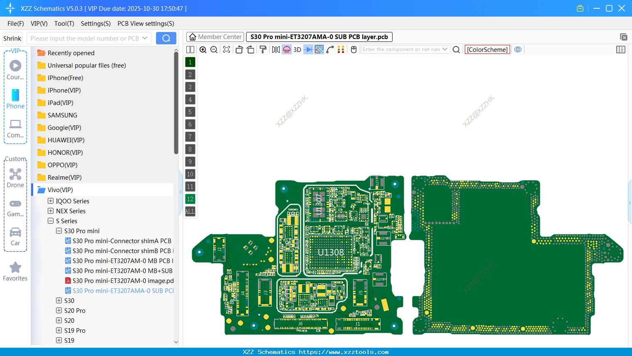Toggle the net visibility eye icon
The height and width of the screenshot is (356, 632).
coord(518,49)
